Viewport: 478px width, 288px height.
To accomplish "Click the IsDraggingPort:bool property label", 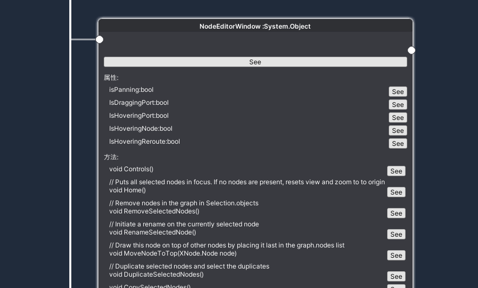I will coord(139,103).
